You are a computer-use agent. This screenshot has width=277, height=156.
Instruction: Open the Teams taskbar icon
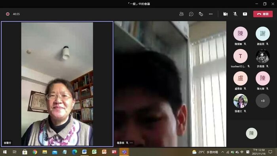[124, 152]
